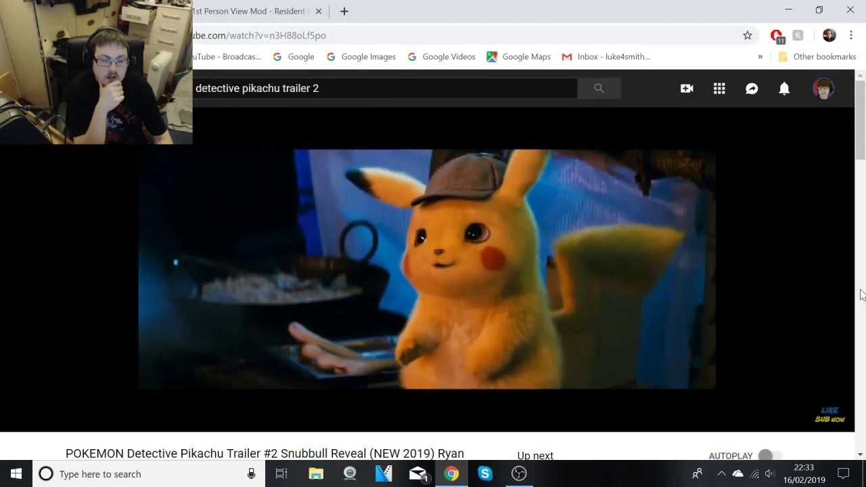This screenshot has height=487, width=866.
Task: Open the Action Center notifications icon
Action: coord(844,473)
